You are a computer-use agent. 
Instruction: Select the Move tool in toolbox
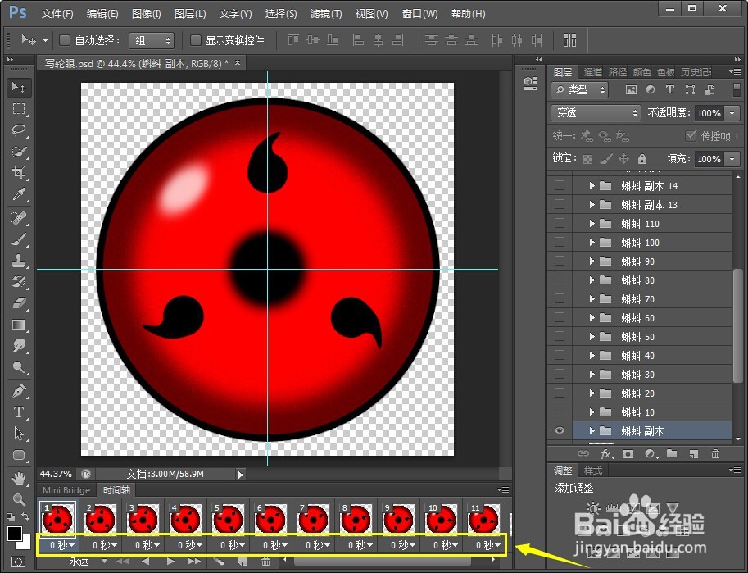(19, 88)
